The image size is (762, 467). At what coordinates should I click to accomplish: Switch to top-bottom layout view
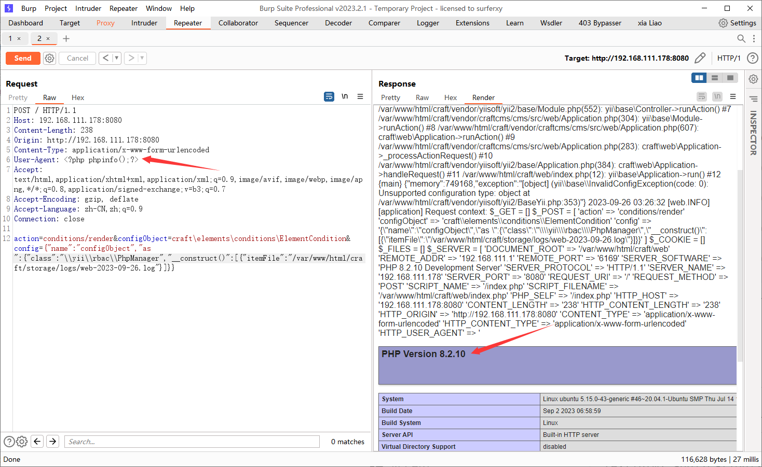coord(715,78)
